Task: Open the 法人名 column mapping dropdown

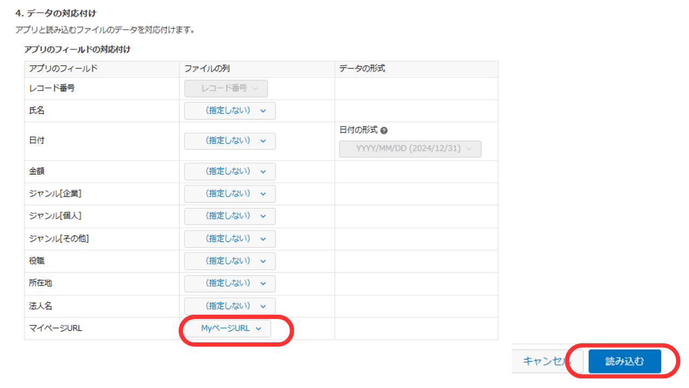Action: point(230,306)
